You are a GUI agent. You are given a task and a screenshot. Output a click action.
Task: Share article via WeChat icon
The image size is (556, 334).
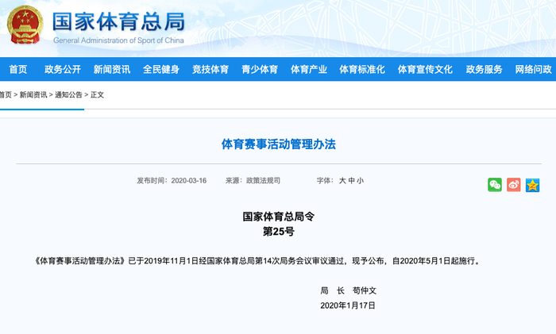(x=495, y=185)
